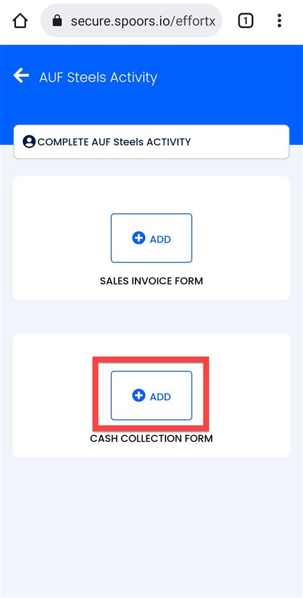Image resolution: width=303 pixels, height=598 pixels.
Task: Go back using the white arrow
Action: point(21,76)
